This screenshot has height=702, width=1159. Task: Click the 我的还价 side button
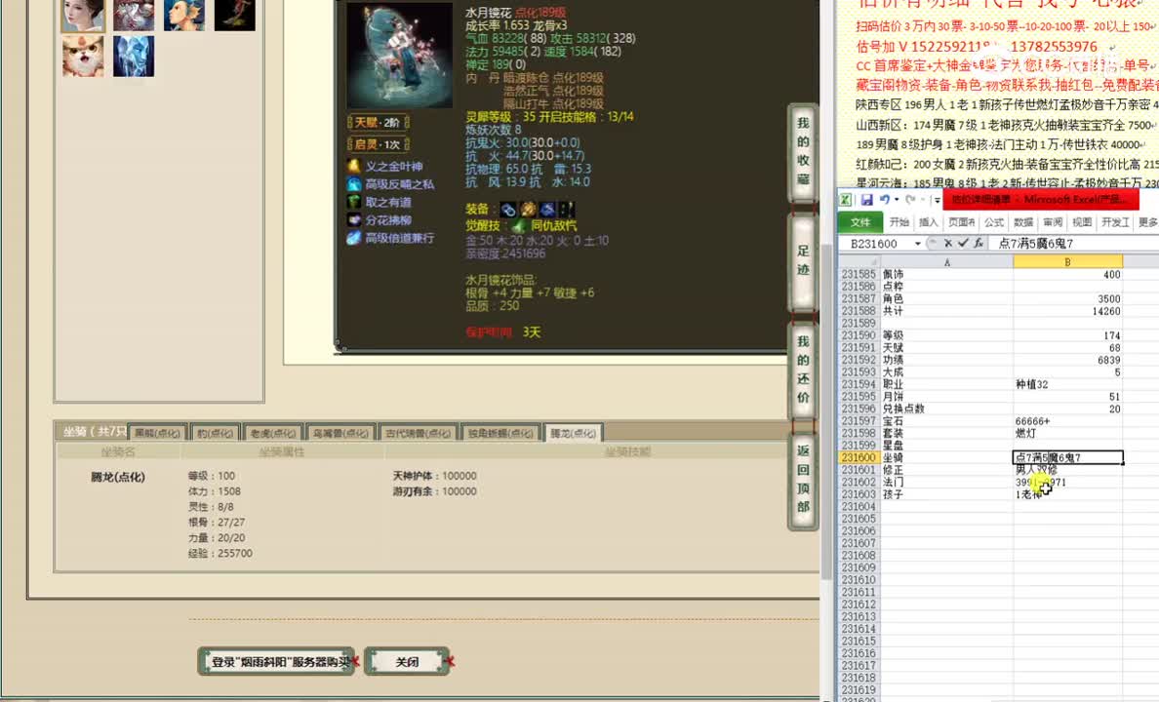click(x=803, y=369)
